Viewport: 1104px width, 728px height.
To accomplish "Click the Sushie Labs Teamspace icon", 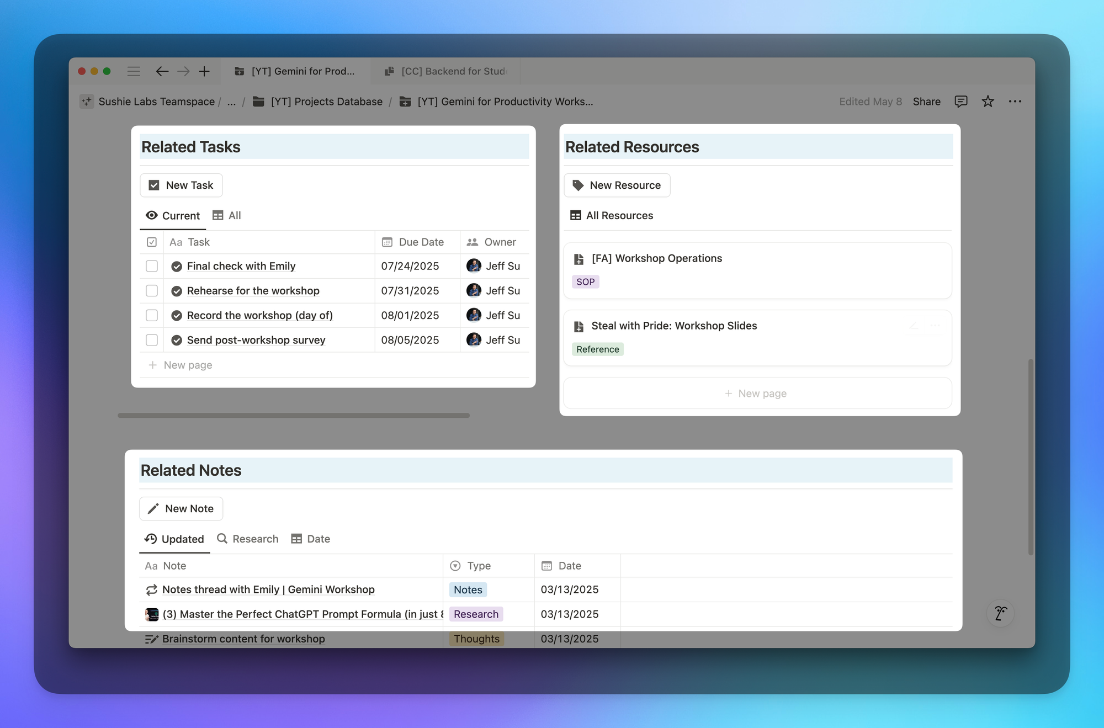I will pyautogui.click(x=87, y=102).
